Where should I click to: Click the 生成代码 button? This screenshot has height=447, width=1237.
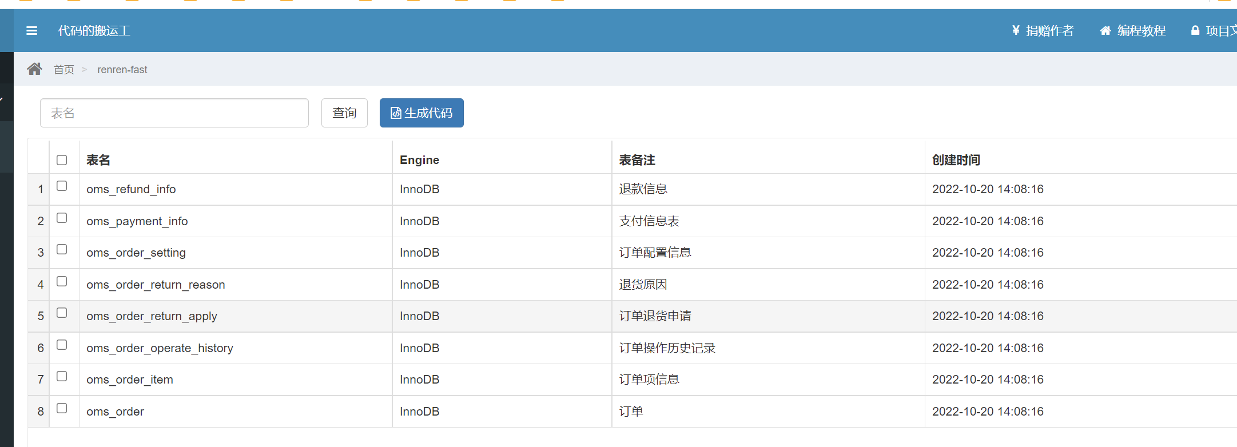[x=421, y=113]
